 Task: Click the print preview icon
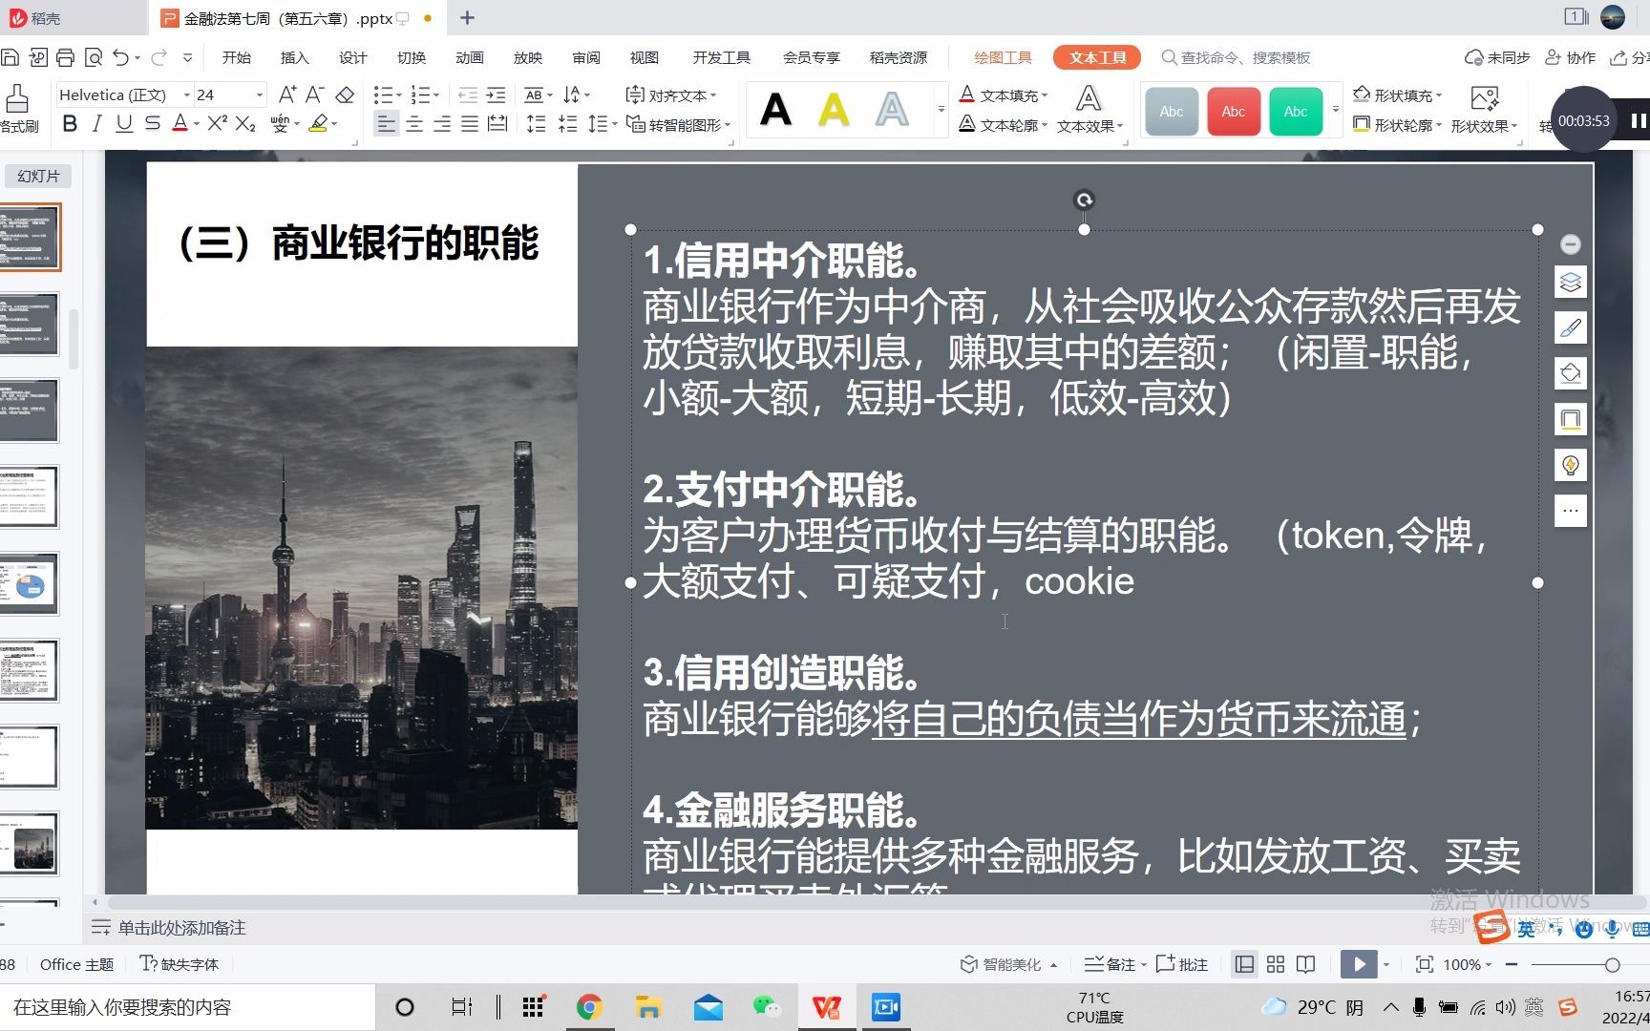(94, 57)
